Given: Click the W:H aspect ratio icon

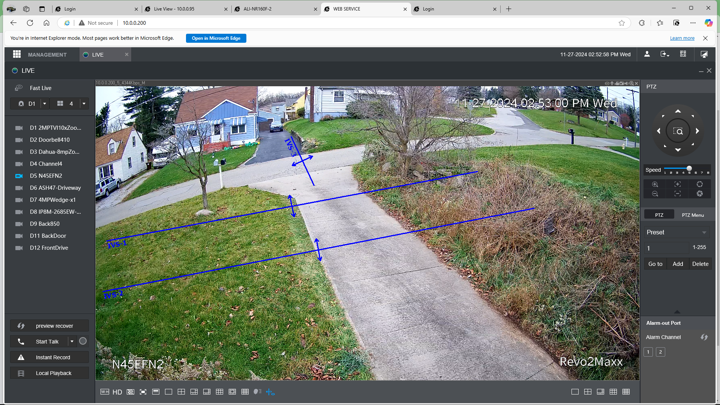Looking at the screenshot, I should point(105,392).
